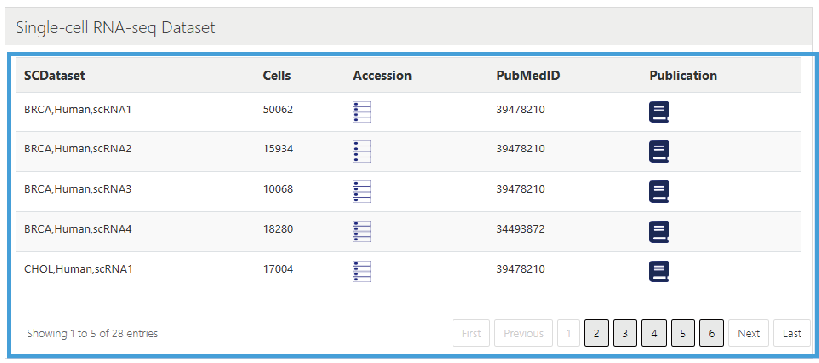Open publication book icon for BRCA,Human,scRNA4
Viewport: 819px width, 363px height.
(x=659, y=231)
